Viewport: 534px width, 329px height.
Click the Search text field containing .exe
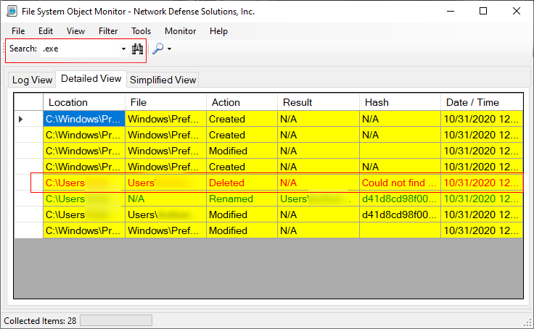[x=80, y=49]
